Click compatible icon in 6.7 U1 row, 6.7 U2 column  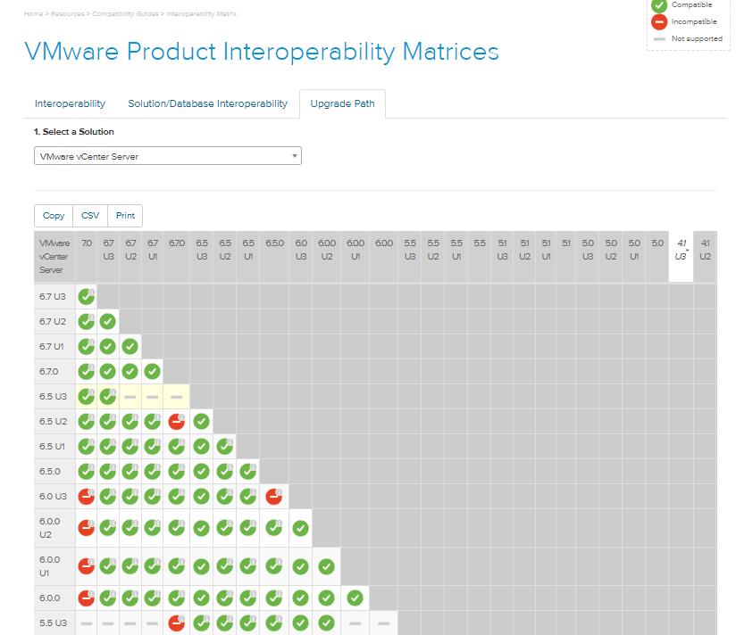[x=130, y=346]
